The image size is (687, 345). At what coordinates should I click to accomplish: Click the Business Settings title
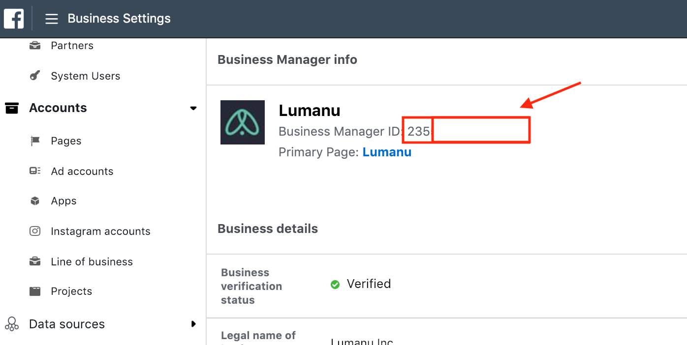tap(119, 19)
